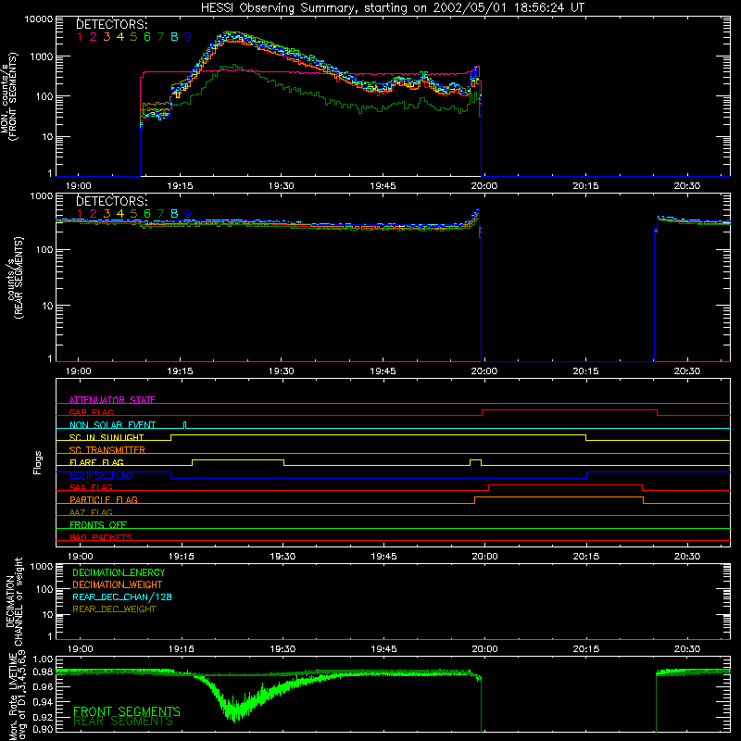Select the BAD_PACKETS flag label
The width and height of the screenshot is (741, 741).
[x=101, y=537]
